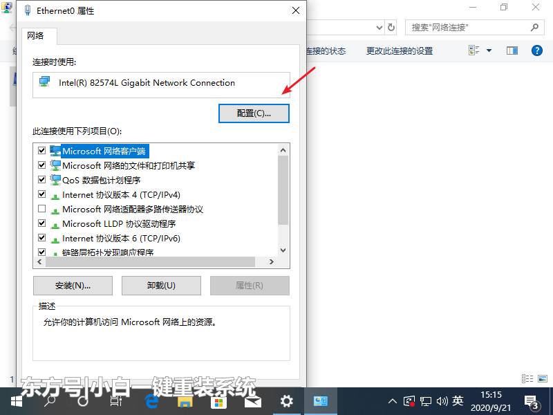
Task: Open Mail from the taskbar
Action: click(253, 402)
